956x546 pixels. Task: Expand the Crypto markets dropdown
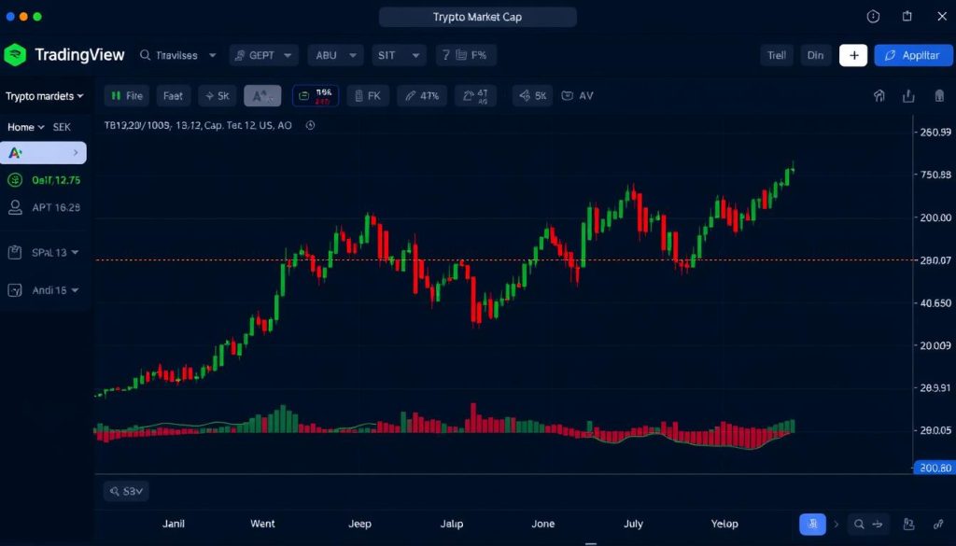(x=45, y=95)
